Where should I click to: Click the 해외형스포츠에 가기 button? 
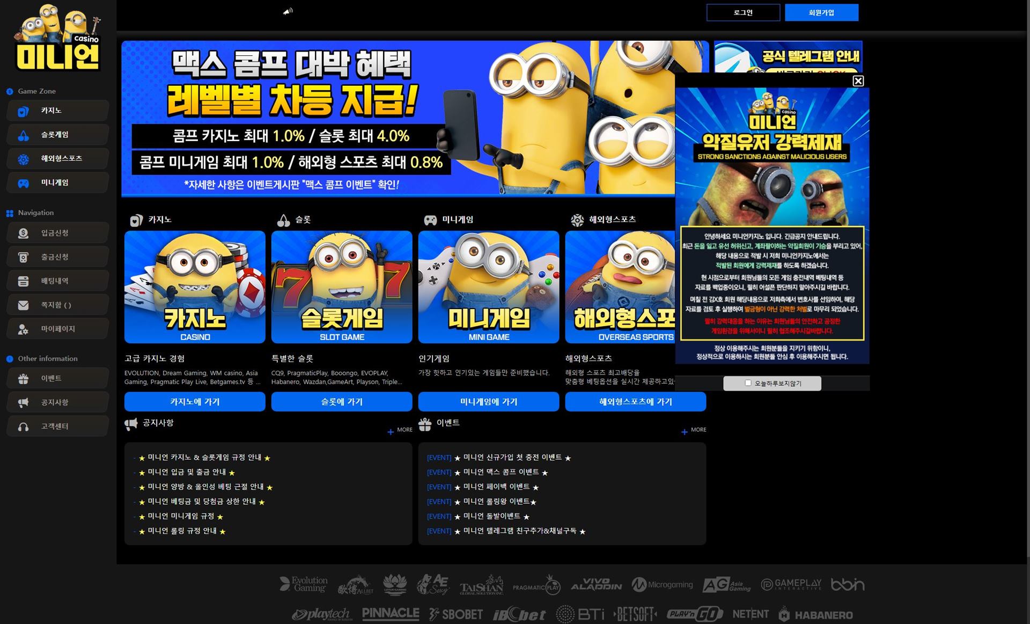(636, 402)
